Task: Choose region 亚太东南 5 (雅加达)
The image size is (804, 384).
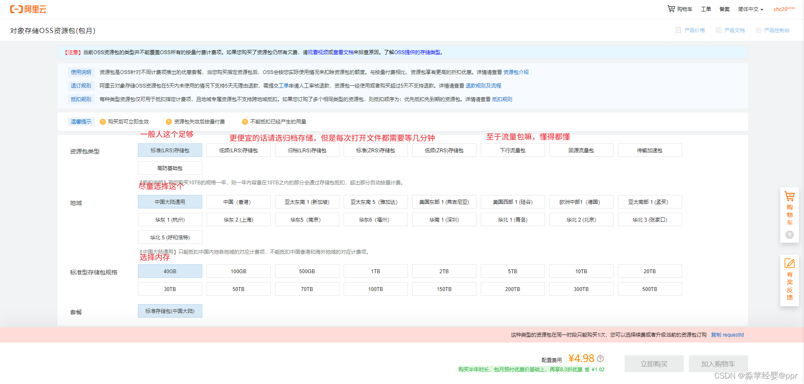Action: [x=376, y=202]
